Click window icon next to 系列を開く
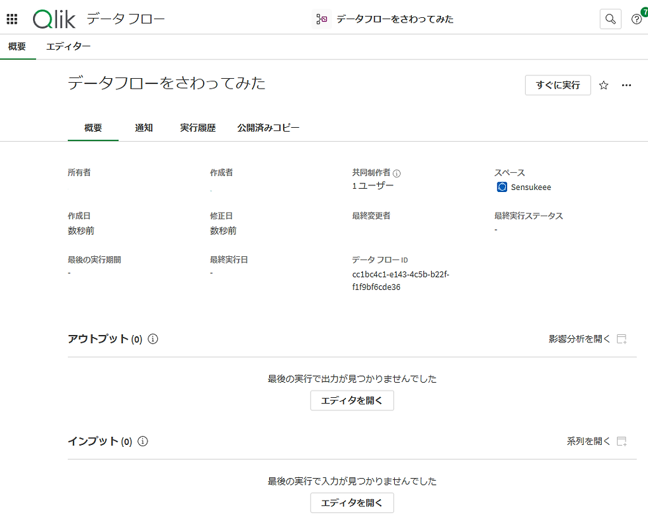The height and width of the screenshot is (527, 648). coord(622,442)
